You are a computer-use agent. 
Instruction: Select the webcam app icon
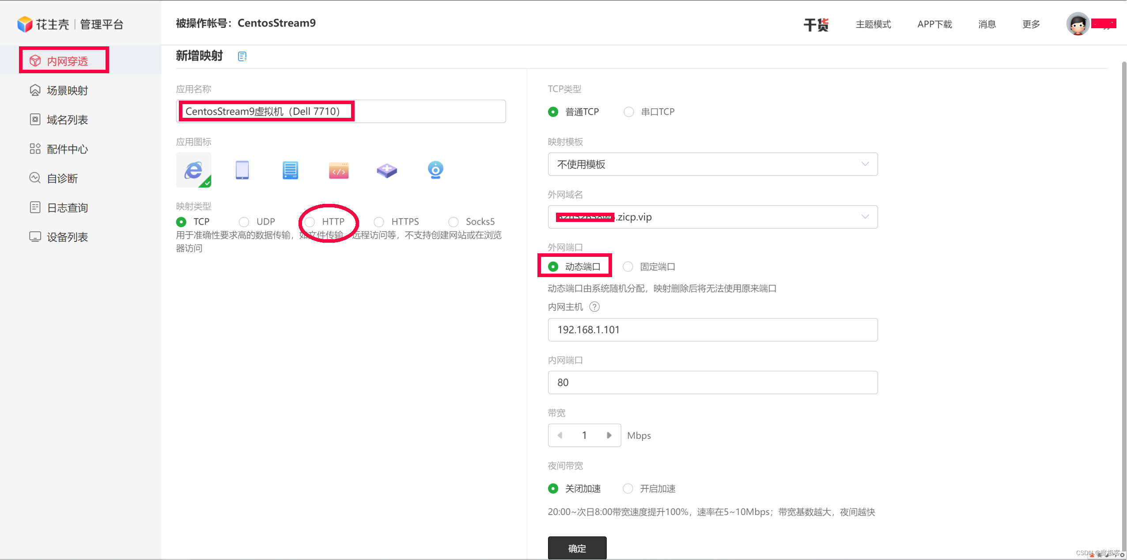[435, 170]
